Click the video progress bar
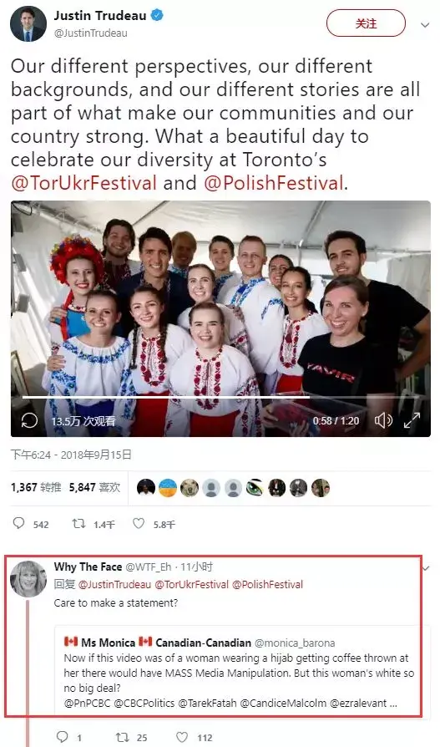 tap(221, 398)
